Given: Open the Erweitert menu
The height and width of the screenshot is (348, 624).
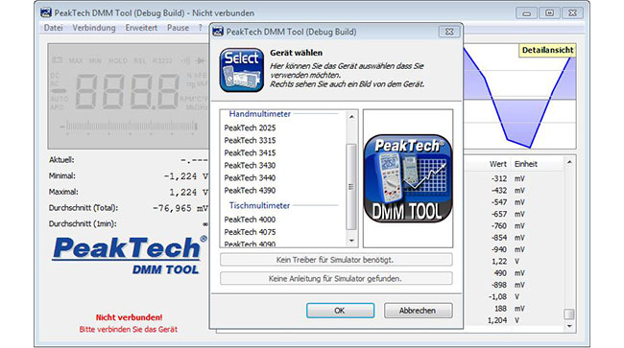Looking at the screenshot, I should pyautogui.click(x=141, y=28).
